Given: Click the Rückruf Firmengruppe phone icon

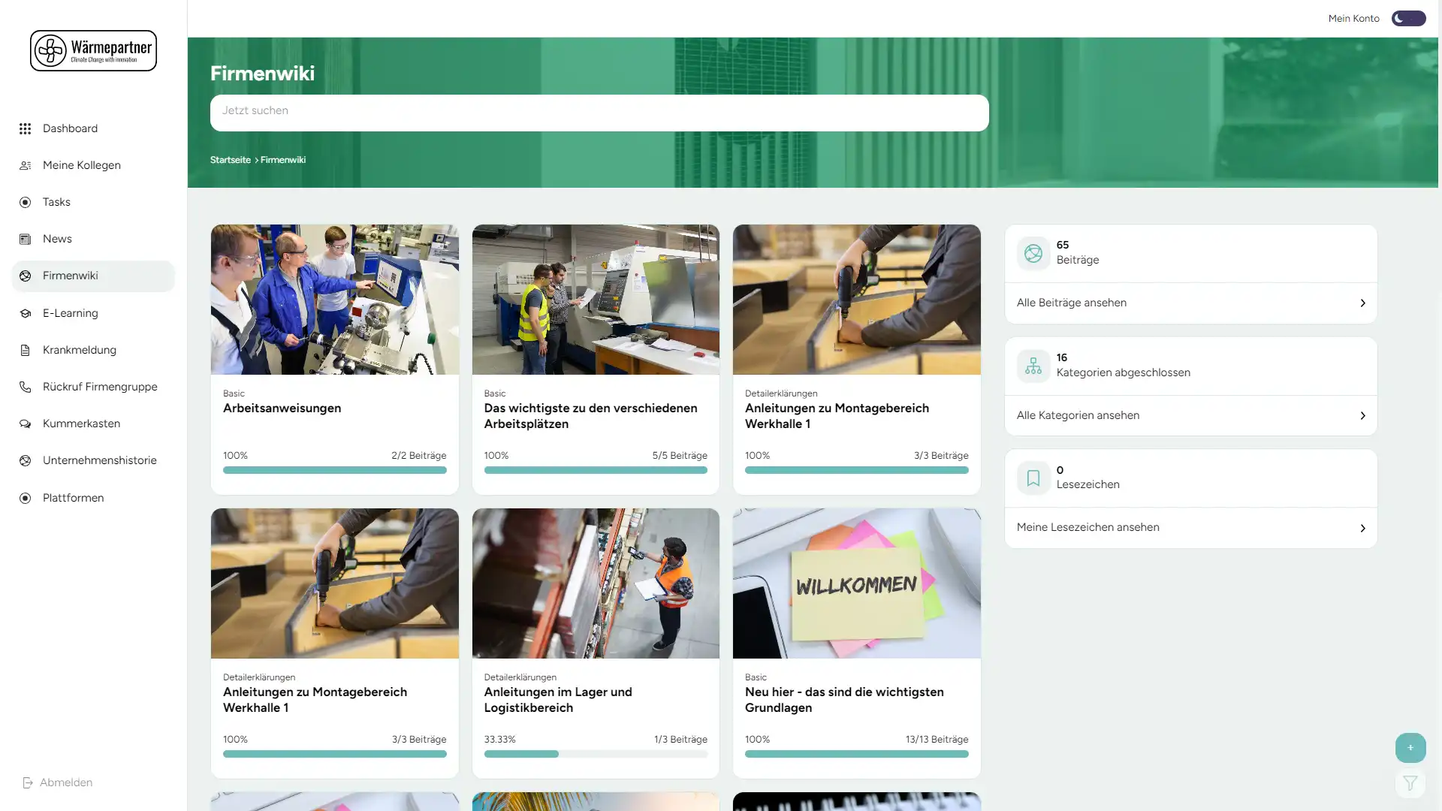Looking at the screenshot, I should point(25,387).
